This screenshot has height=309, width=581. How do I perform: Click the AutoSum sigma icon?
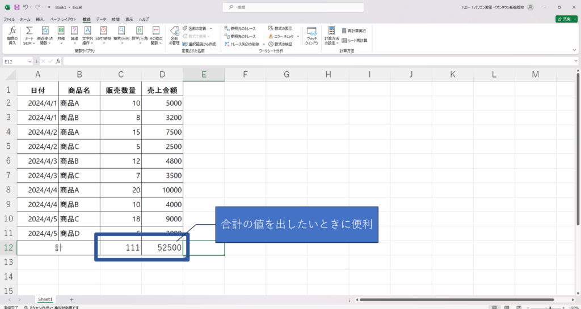[29, 31]
